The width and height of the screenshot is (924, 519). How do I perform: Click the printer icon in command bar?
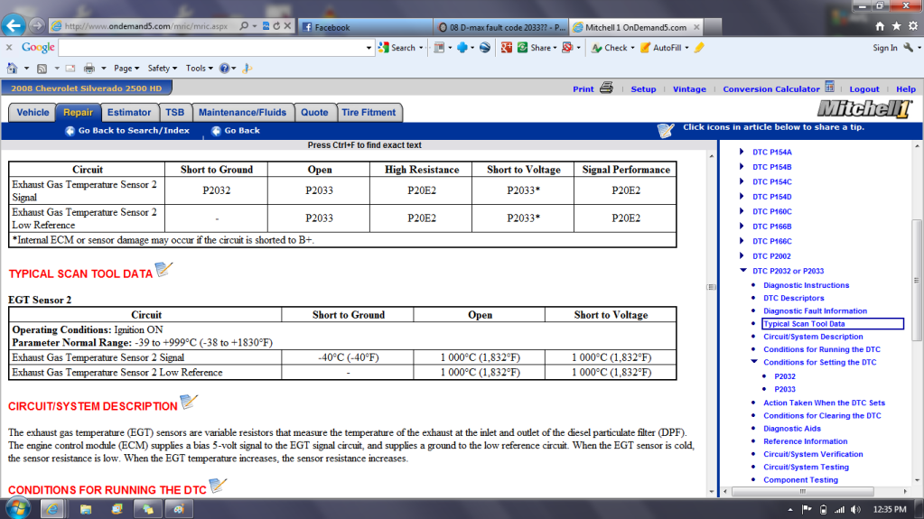[89, 69]
